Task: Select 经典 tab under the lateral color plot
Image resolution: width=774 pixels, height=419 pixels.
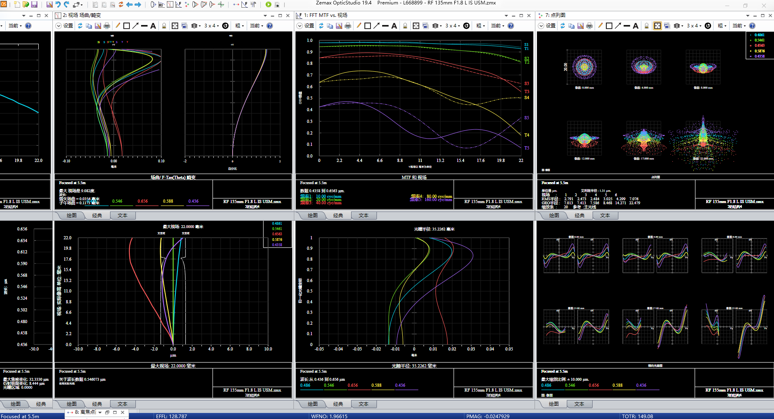Action: 97,404
